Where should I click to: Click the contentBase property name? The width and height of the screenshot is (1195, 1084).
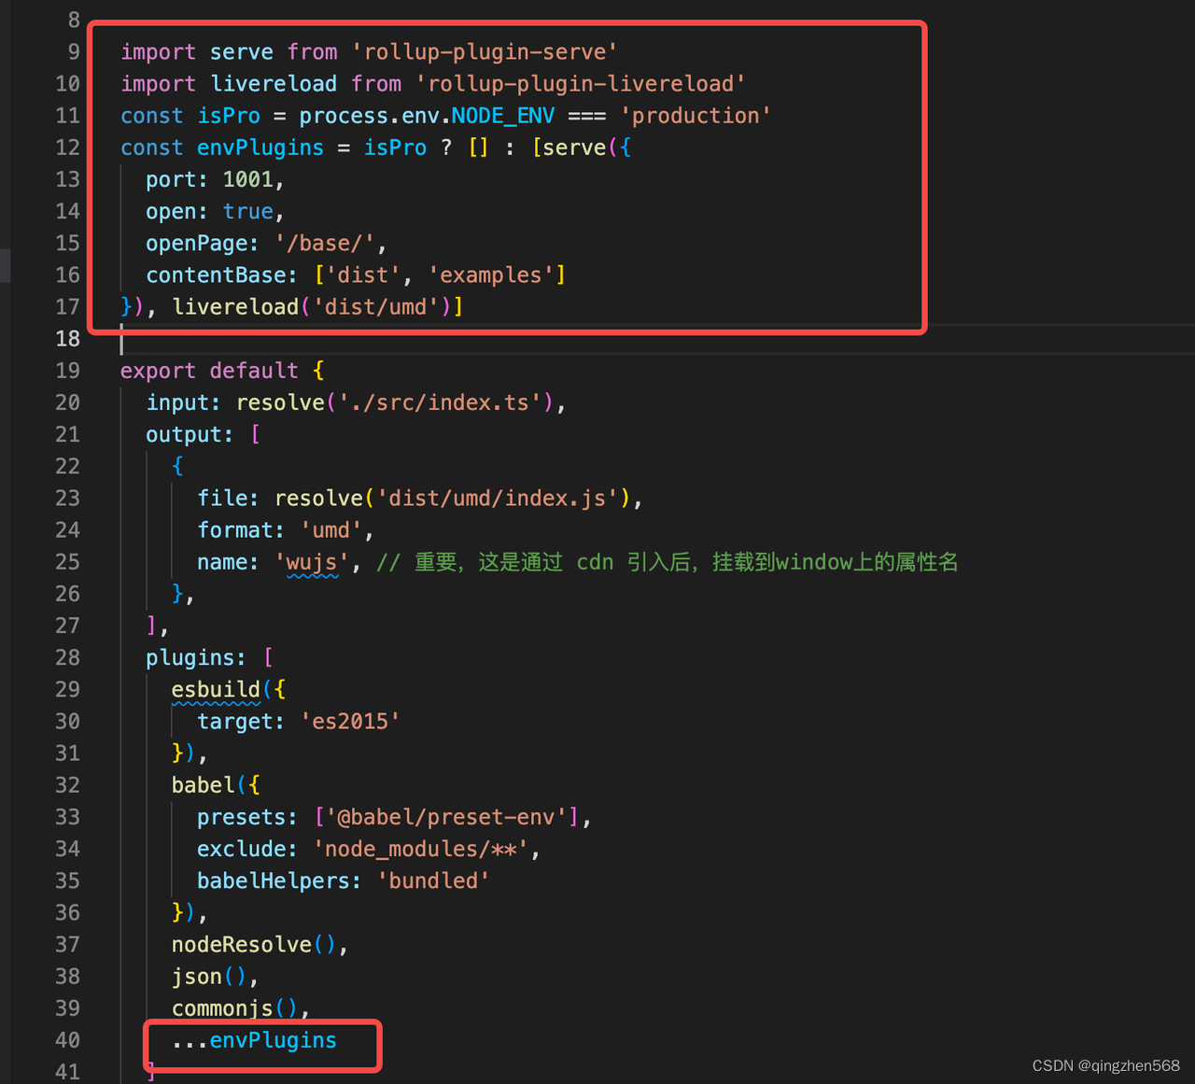(216, 275)
